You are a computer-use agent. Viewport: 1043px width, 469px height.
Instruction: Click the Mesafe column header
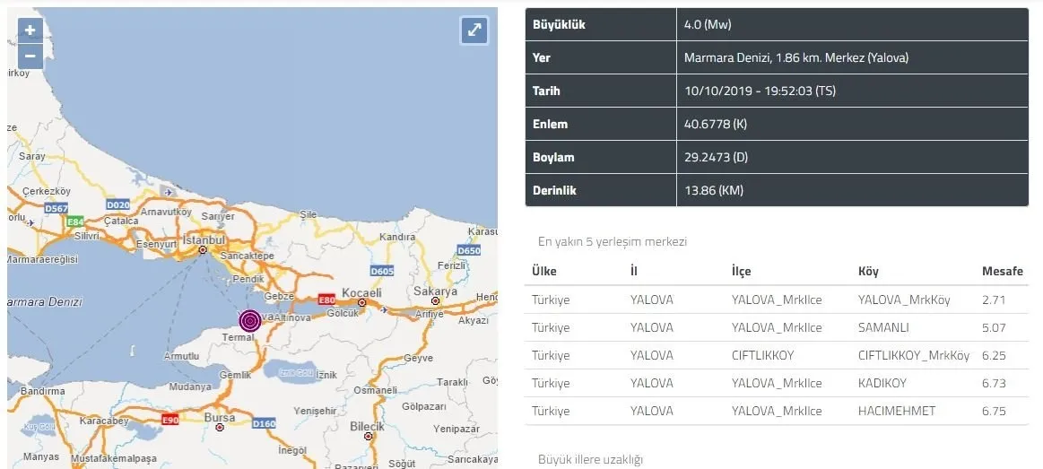(1002, 272)
